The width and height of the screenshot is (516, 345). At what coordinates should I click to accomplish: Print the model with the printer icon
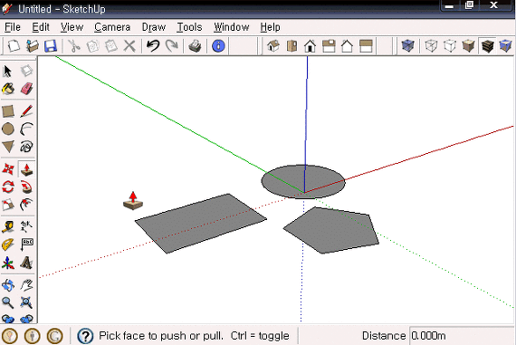point(196,46)
